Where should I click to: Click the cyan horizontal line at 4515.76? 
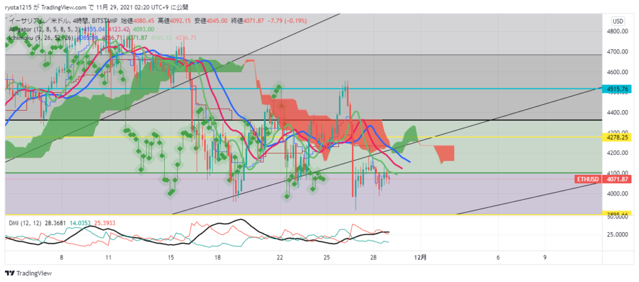tap(437, 88)
